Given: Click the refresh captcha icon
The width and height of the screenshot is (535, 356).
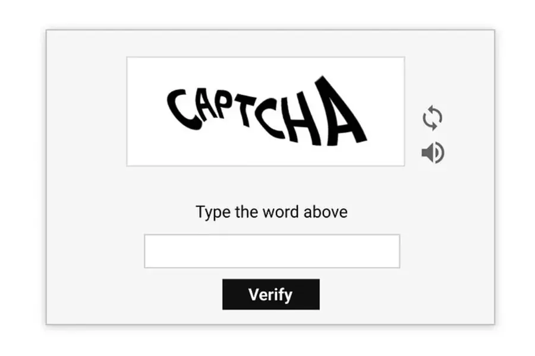Looking at the screenshot, I should [432, 117].
